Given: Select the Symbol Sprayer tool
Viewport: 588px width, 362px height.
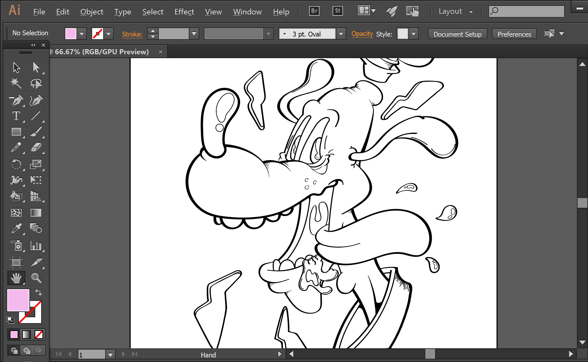Looking at the screenshot, I should point(16,245).
